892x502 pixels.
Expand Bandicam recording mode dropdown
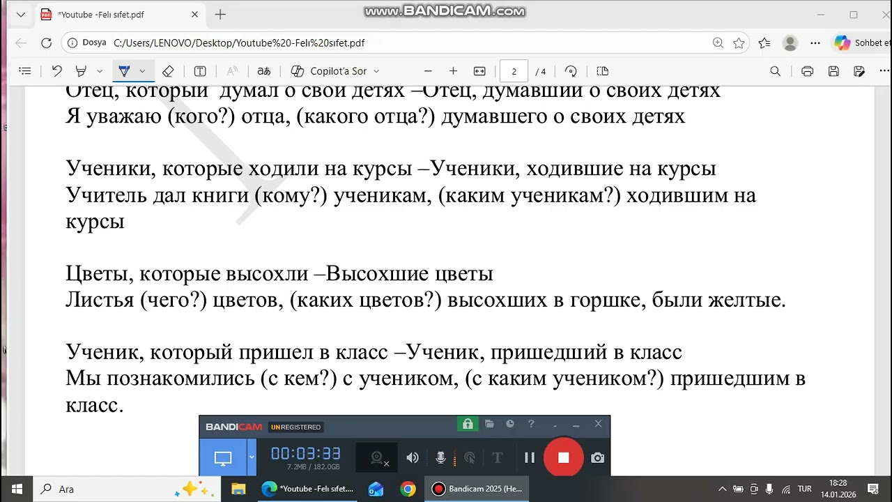click(252, 457)
